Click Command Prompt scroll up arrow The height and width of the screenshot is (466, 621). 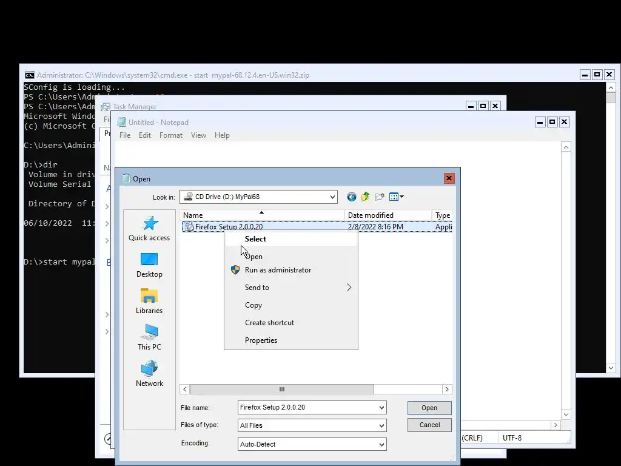pos(611,87)
